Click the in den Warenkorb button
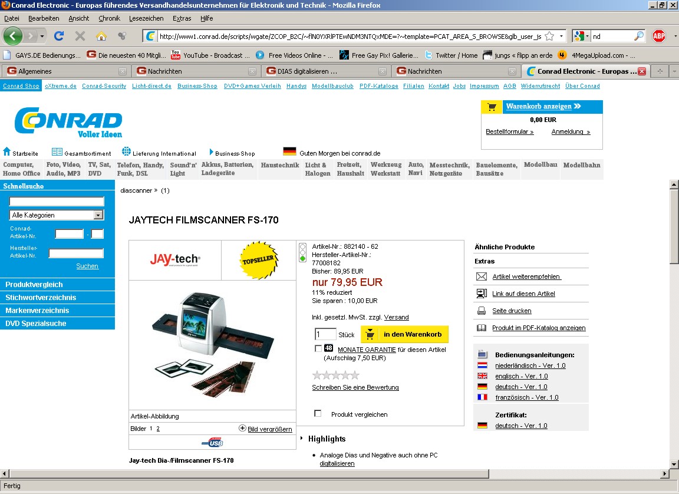Image resolution: width=679 pixels, height=494 pixels. 404,334
